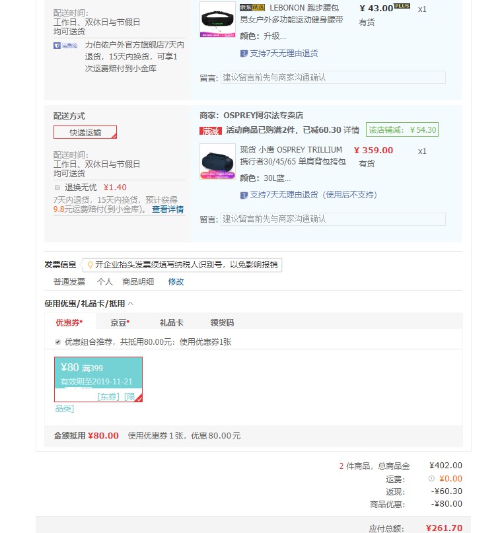Select the ¥80 满399 coupon card
502x533 pixels.
(98, 379)
